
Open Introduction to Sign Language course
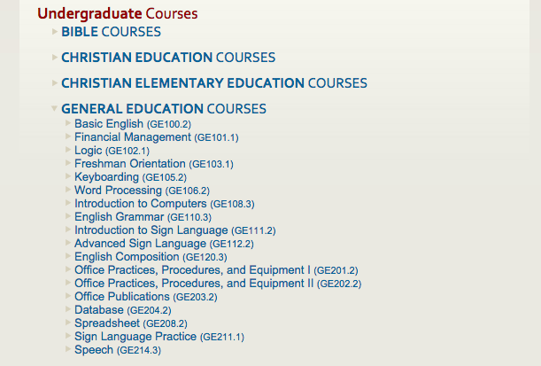pos(174,230)
